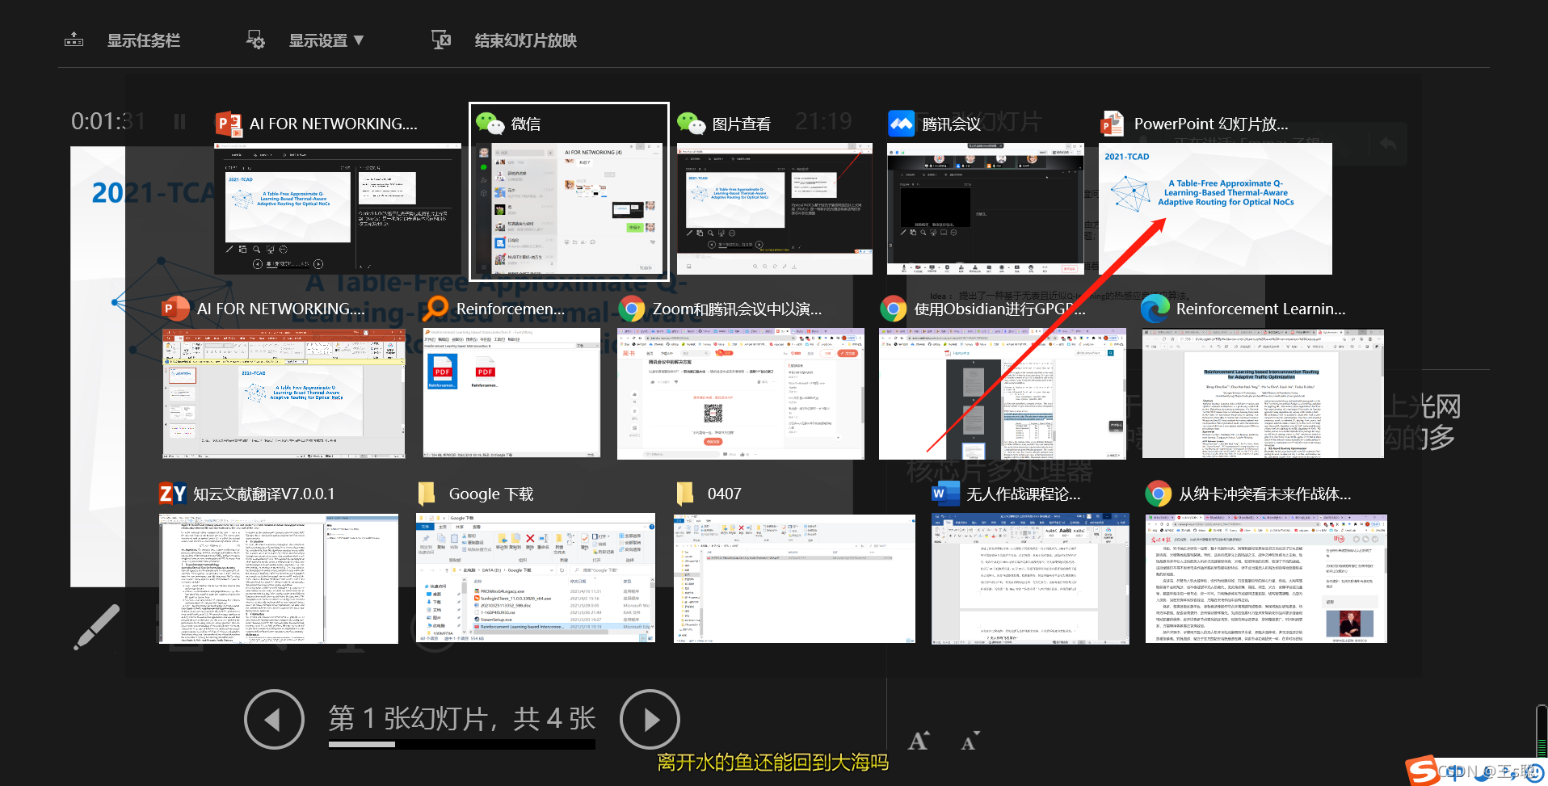Image resolution: width=1548 pixels, height=786 pixels.
Task: Advance to next slide with the right arrow
Action: point(650,718)
